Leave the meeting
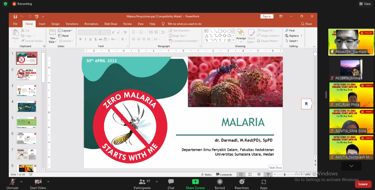Screen dimensions: 375x190 [363, 184]
